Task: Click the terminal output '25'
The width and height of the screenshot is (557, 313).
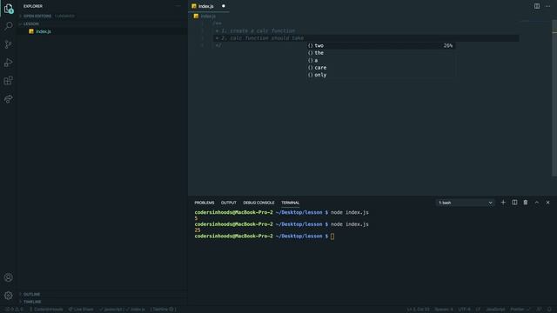Action: pos(198,230)
